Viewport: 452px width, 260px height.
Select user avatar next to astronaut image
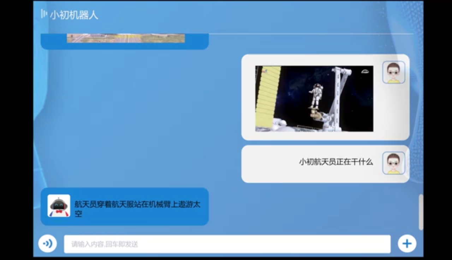coord(393,72)
